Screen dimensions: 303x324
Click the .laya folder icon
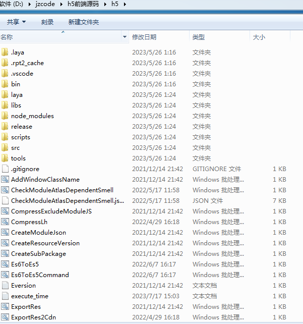tap(5, 52)
